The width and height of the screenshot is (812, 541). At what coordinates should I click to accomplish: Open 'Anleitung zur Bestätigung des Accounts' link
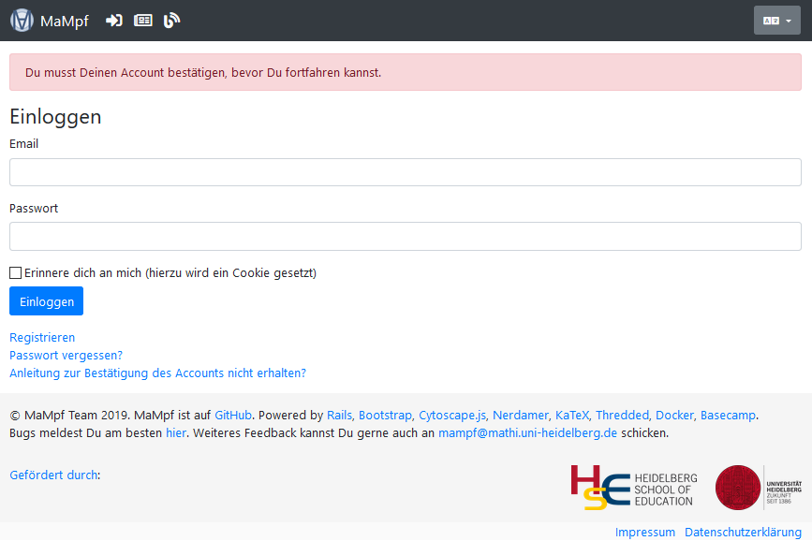pyautogui.click(x=157, y=373)
